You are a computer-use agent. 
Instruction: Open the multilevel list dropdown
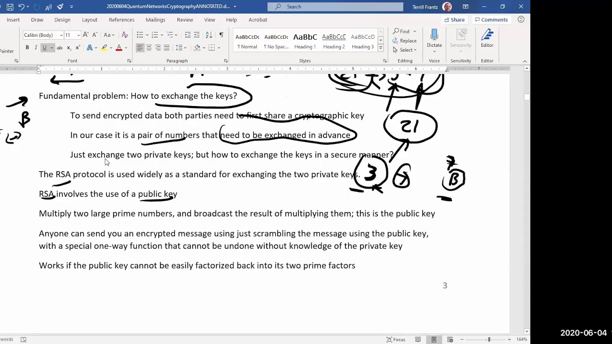176,35
